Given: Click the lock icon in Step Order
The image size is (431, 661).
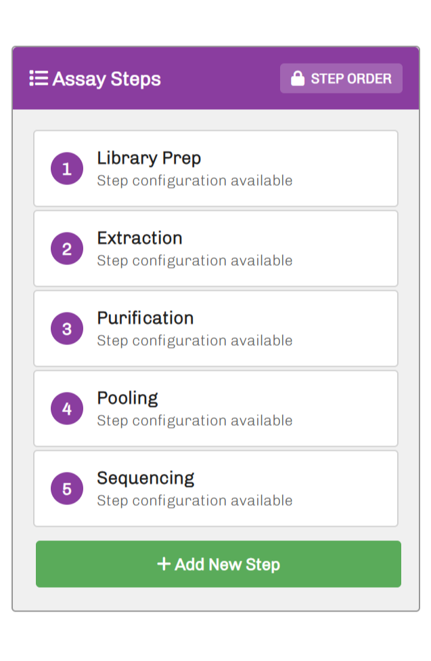Looking at the screenshot, I should coord(297,79).
